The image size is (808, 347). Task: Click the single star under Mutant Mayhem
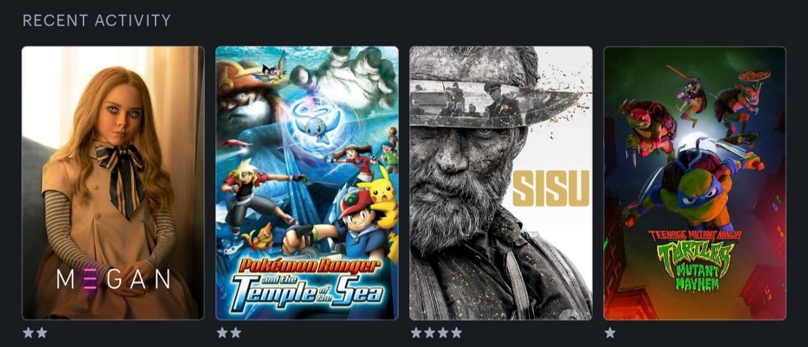(610, 332)
